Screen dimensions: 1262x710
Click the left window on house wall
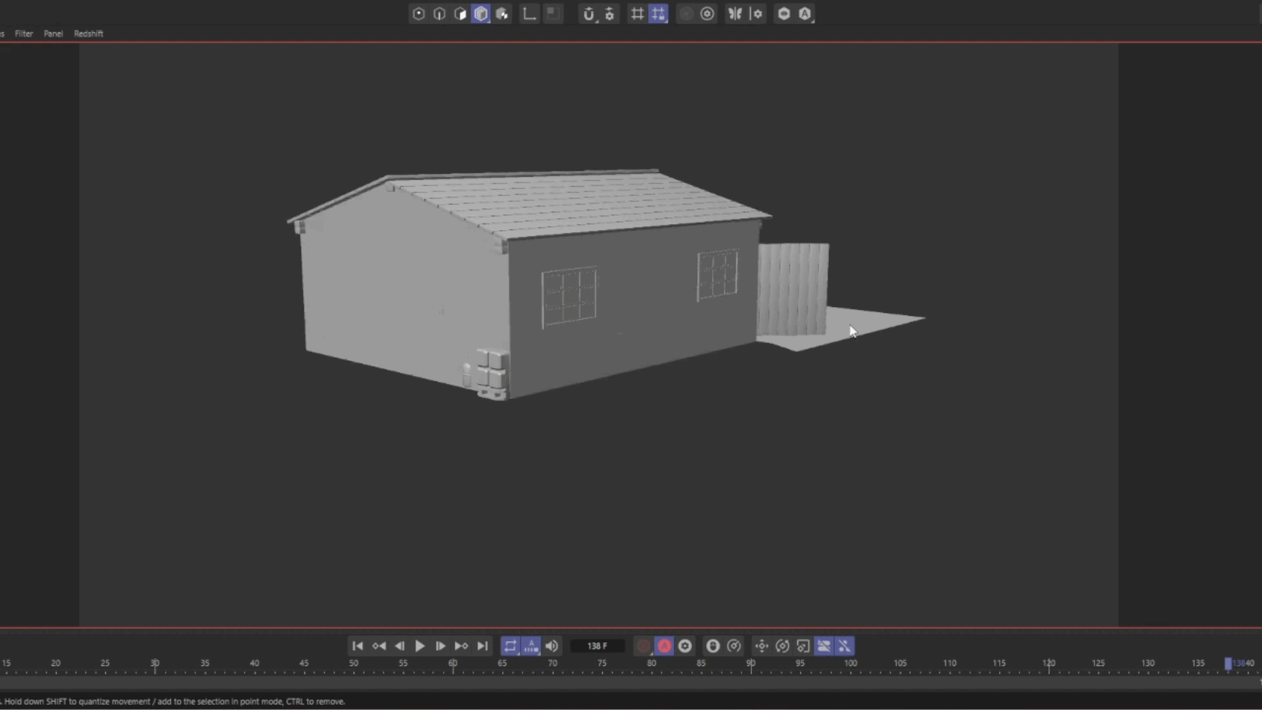click(x=569, y=296)
